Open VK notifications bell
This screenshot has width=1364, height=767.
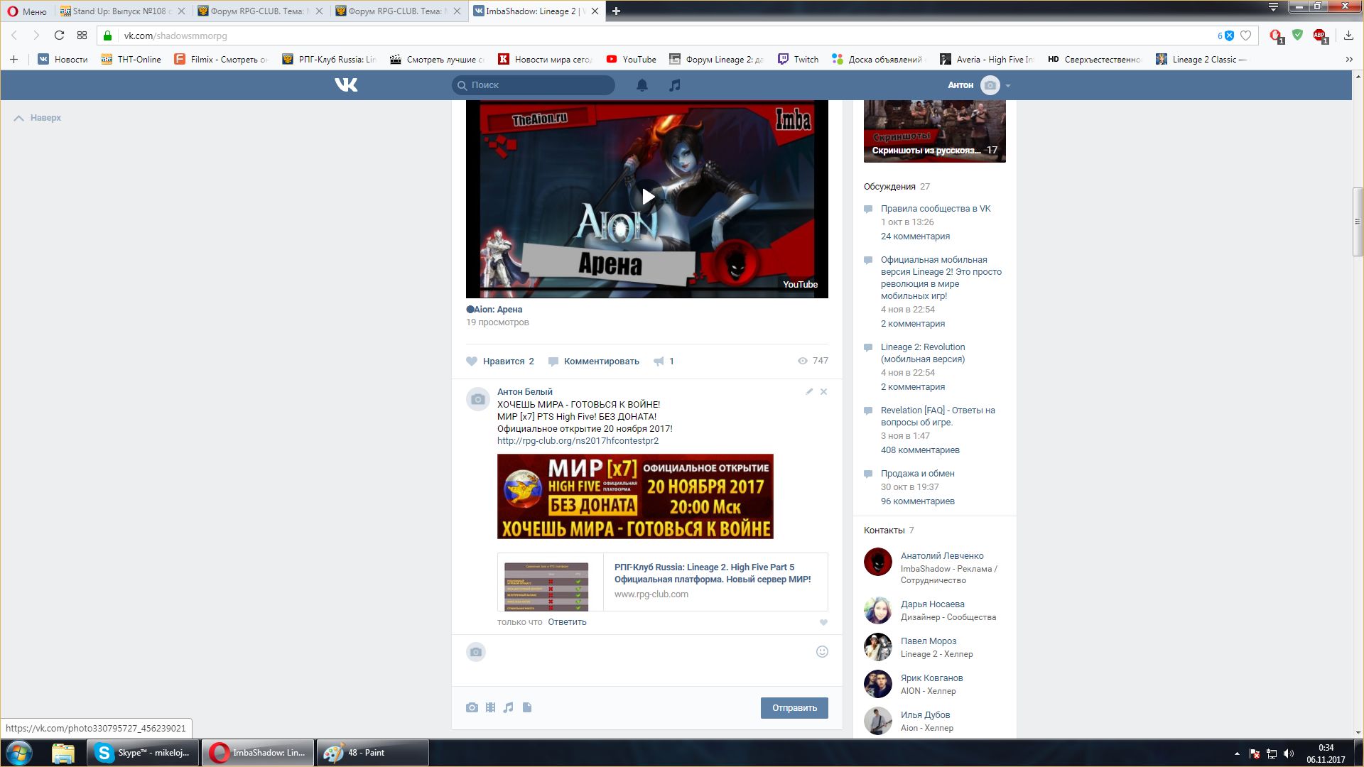pos(642,85)
